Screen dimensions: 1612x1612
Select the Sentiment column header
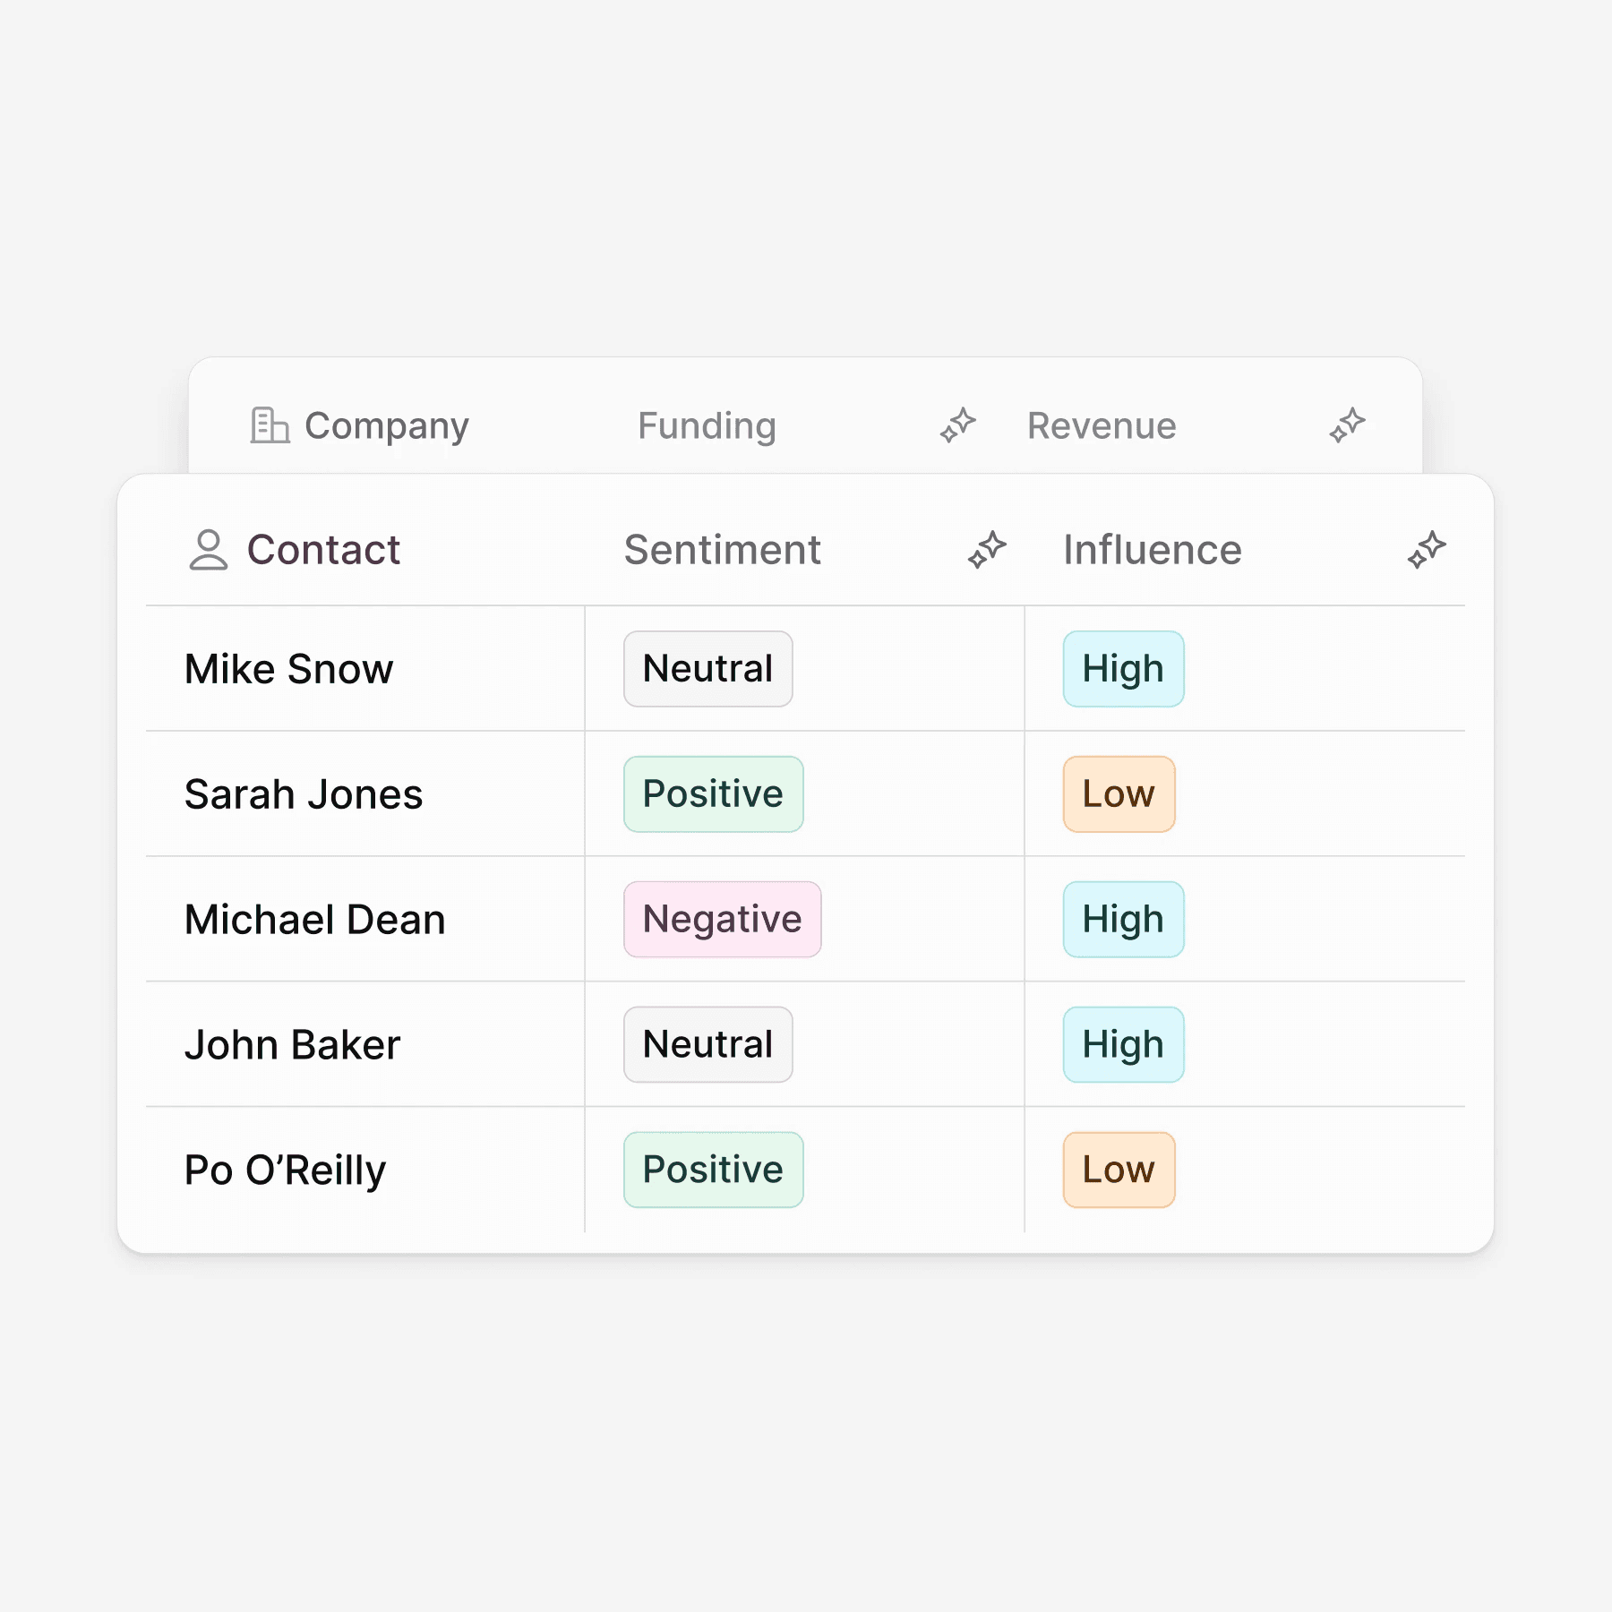point(722,550)
